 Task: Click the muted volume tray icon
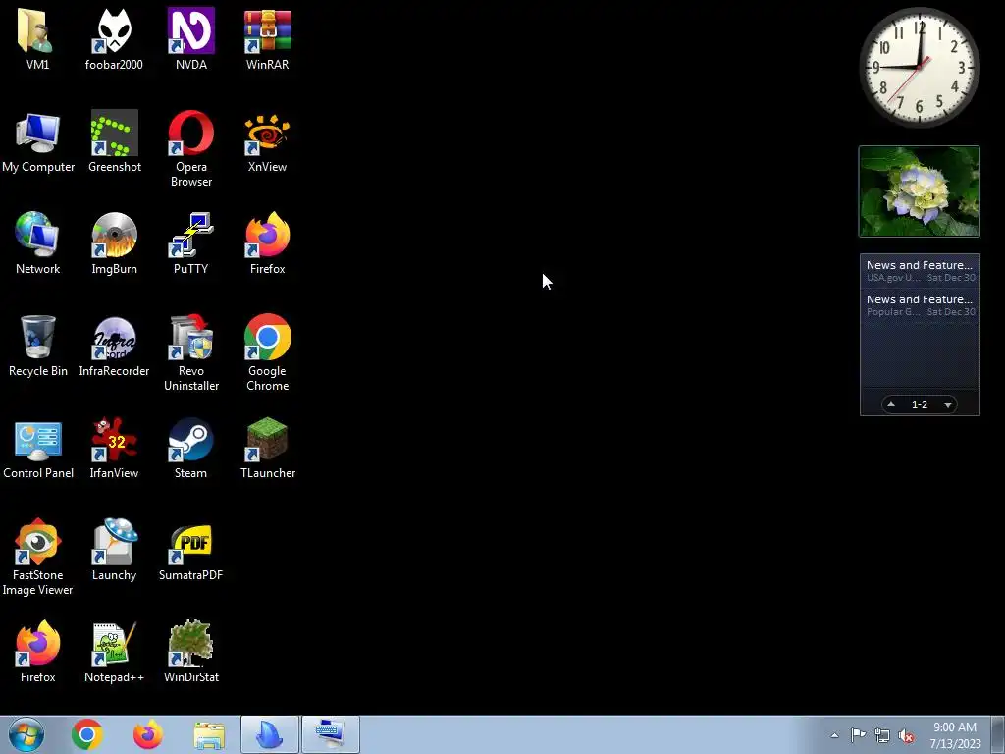[906, 735]
